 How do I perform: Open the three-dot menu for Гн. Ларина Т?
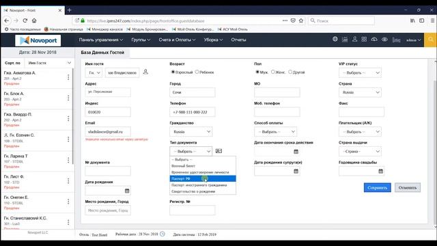pos(68,160)
